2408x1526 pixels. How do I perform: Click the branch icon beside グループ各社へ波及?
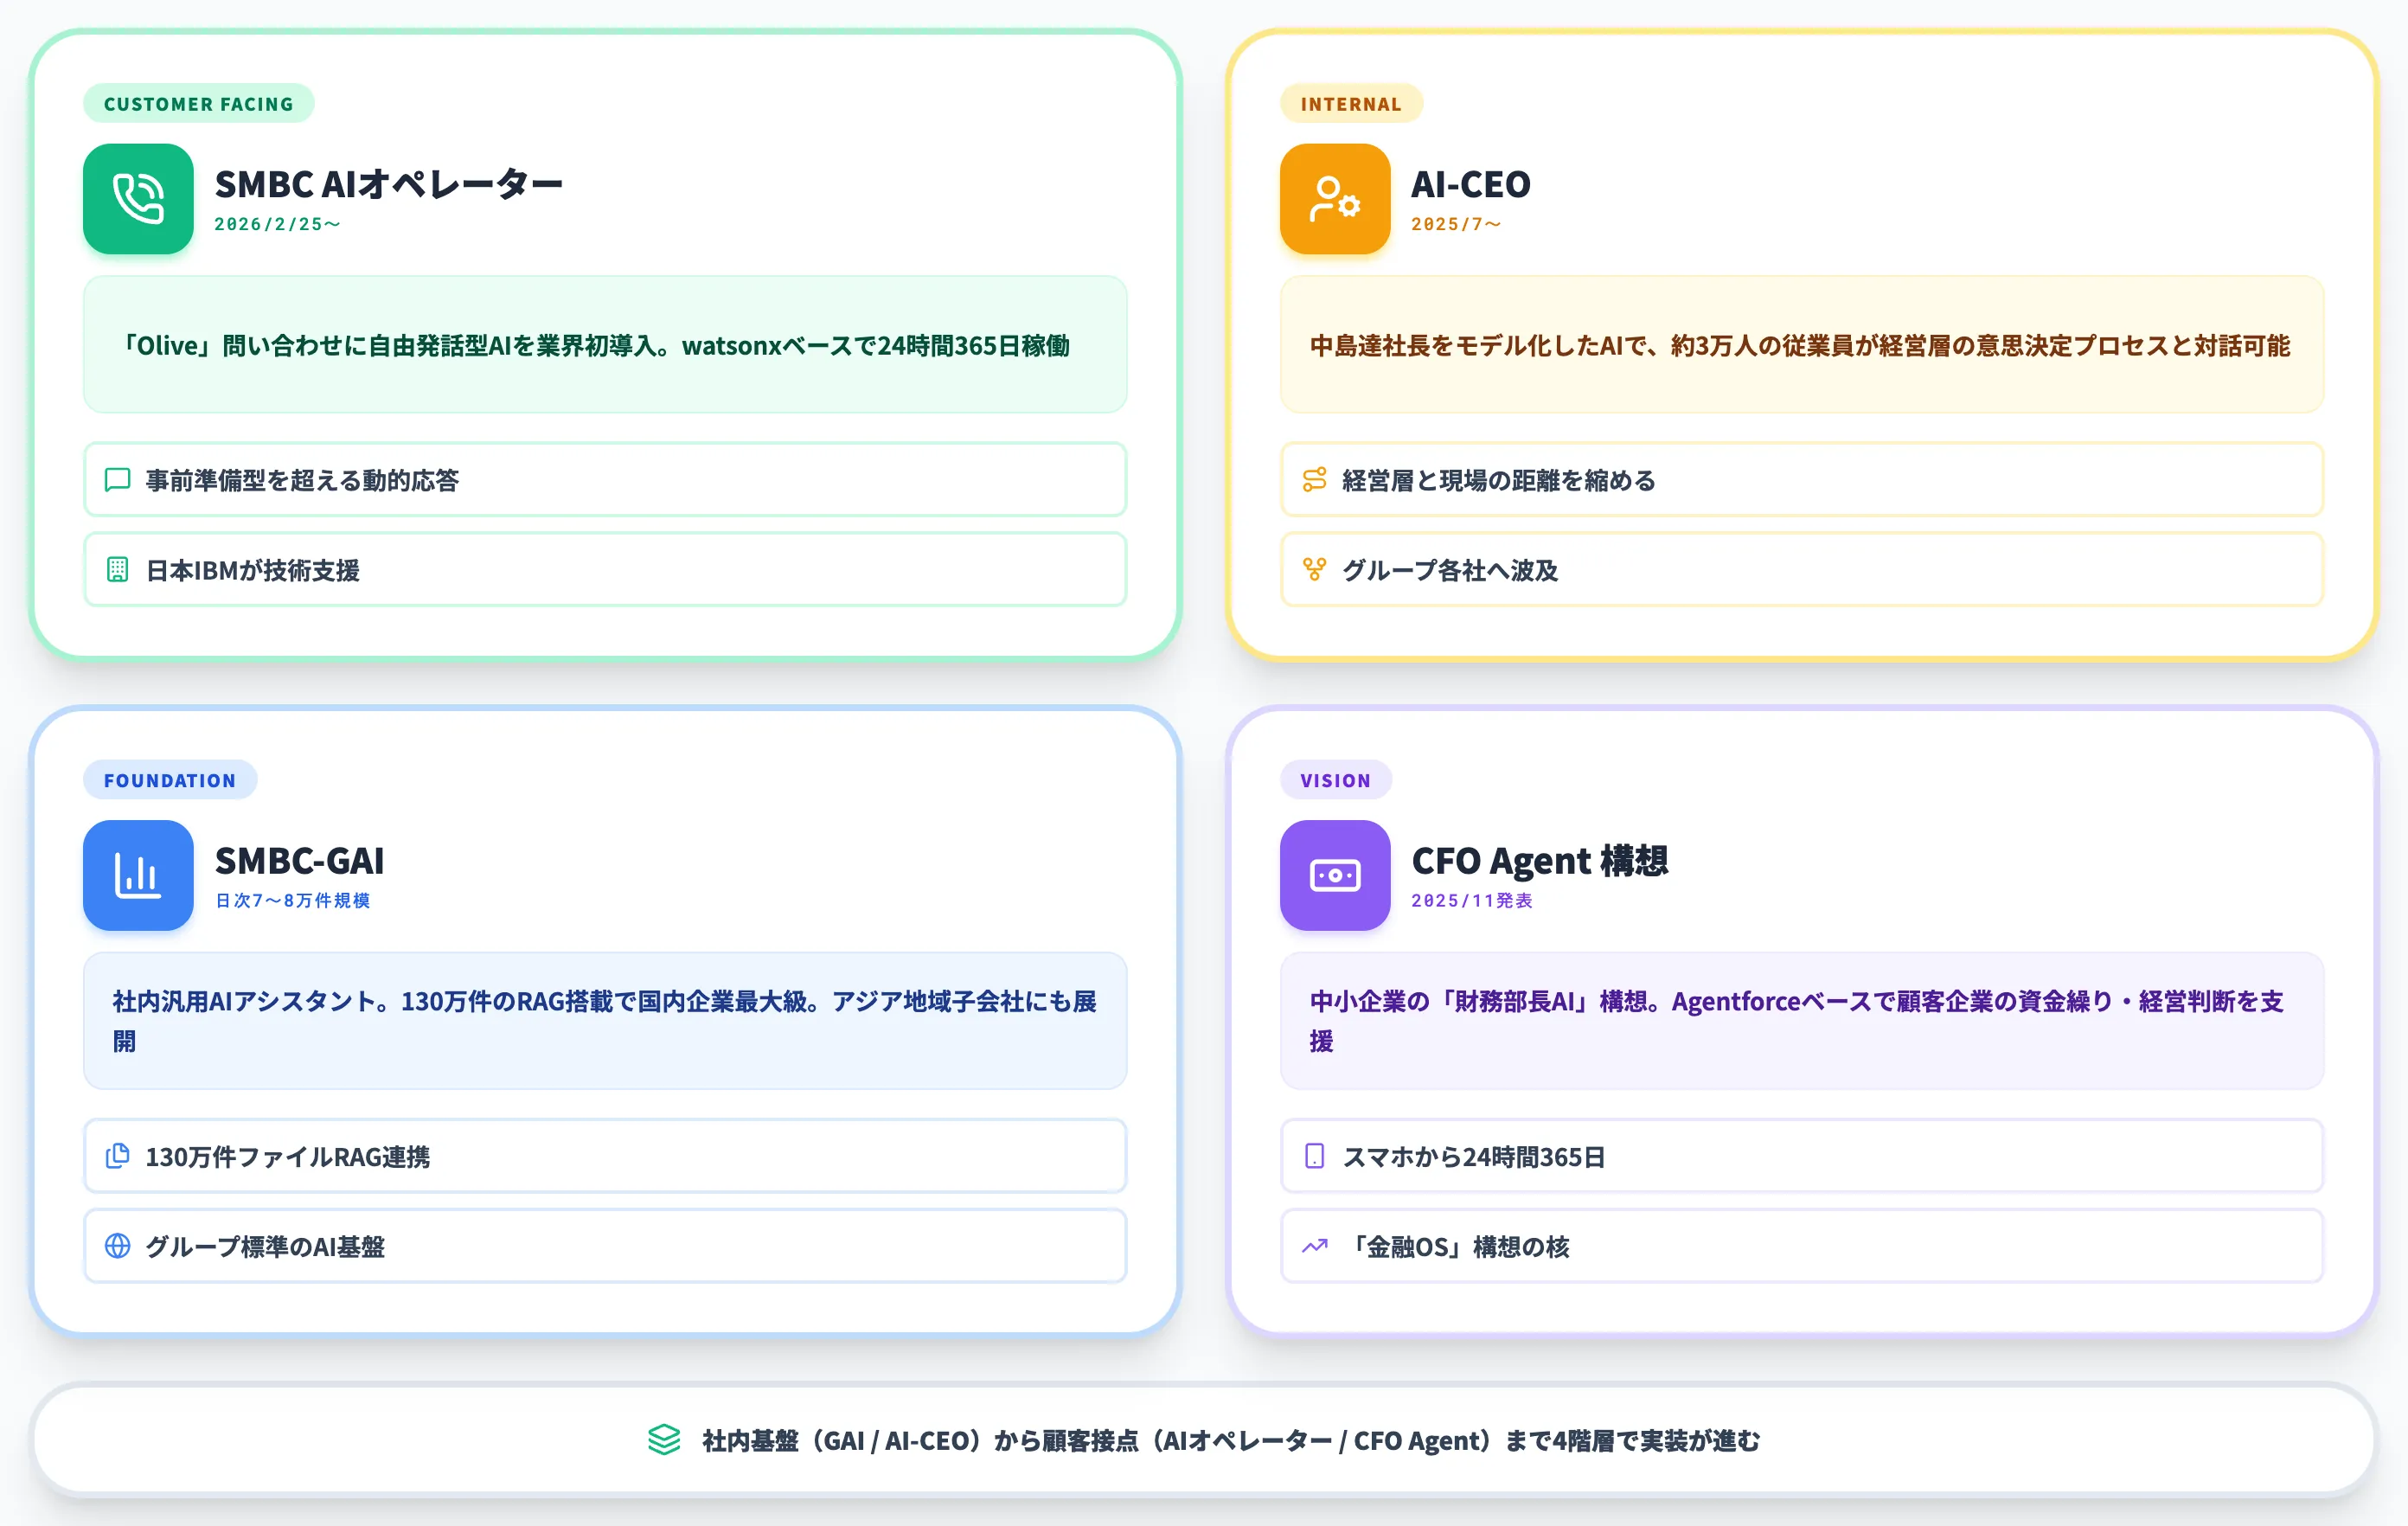[x=1315, y=570]
